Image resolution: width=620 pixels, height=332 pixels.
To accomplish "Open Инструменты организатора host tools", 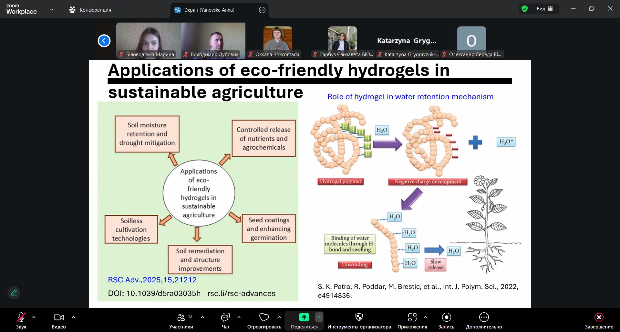I will coord(359,318).
